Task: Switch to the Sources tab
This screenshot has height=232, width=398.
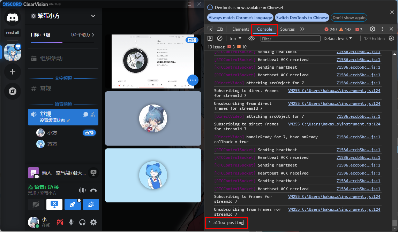Action: (287, 29)
